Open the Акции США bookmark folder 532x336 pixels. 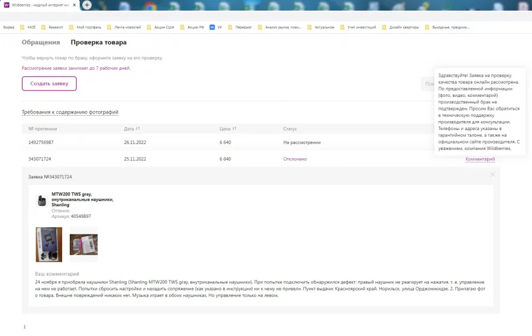tap(160, 27)
